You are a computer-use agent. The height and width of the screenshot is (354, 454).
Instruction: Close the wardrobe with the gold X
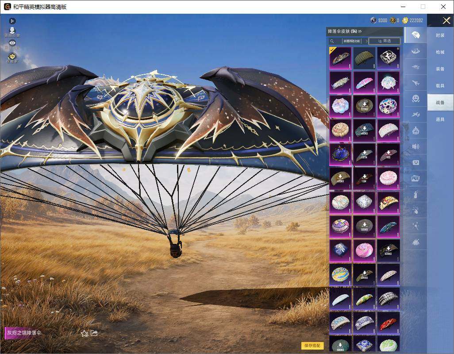coord(446,20)
